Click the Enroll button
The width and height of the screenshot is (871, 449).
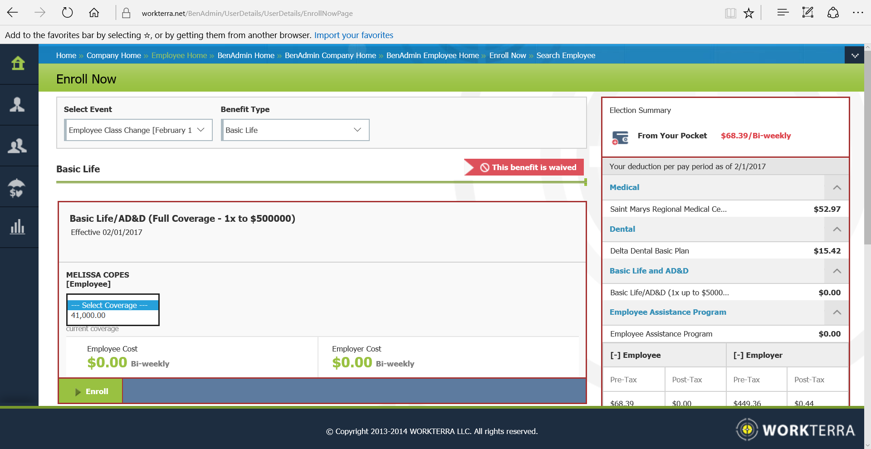pyautogui.click(x=90, y=391)
